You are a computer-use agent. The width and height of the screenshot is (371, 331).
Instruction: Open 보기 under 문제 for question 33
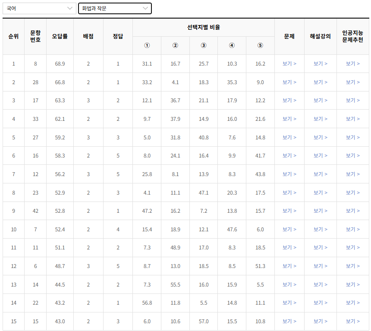coord(289,119)
